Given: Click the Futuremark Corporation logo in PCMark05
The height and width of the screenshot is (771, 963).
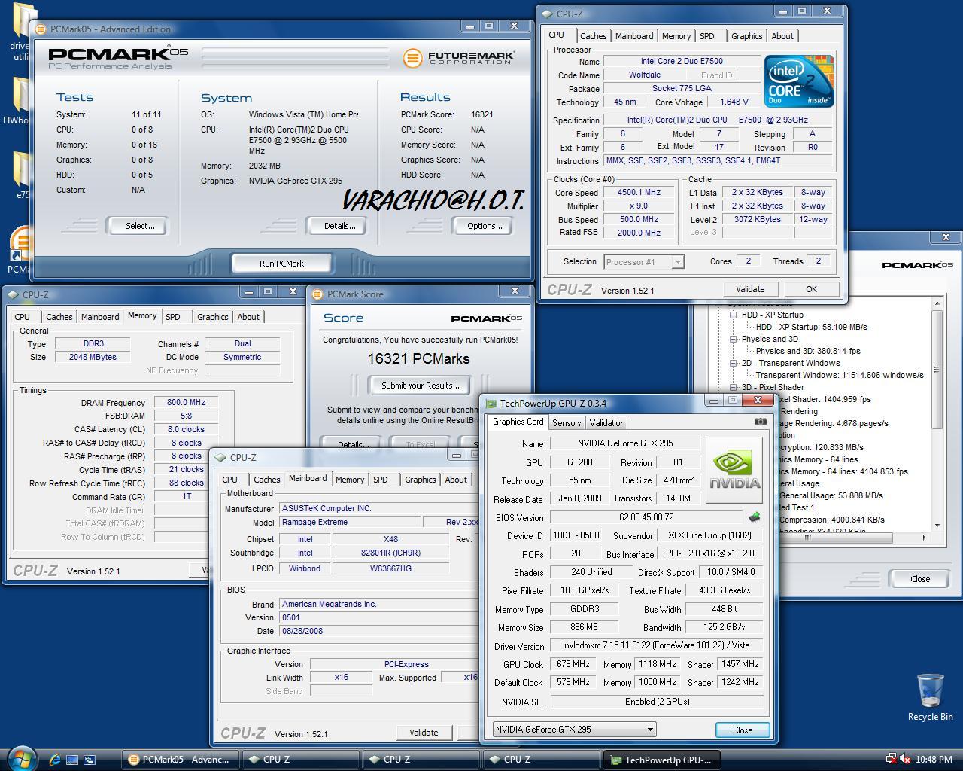Looking at the screenshot, I should [x=459, y=57].
